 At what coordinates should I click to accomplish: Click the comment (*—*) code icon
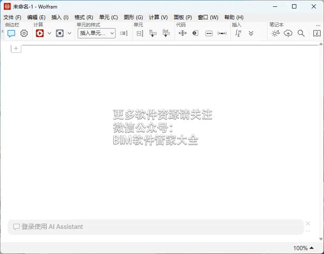[x=222, y=33]
